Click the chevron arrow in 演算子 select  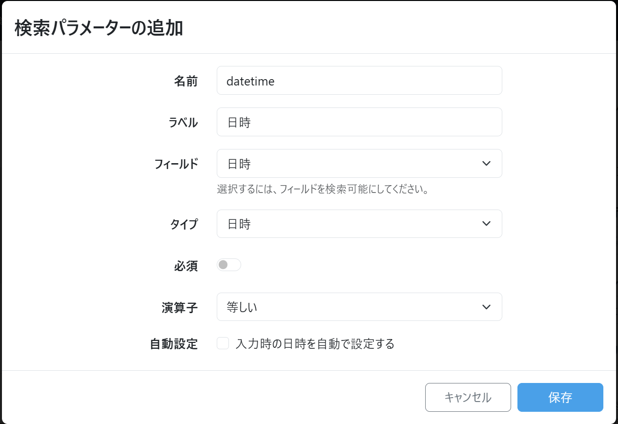[486, 307]
